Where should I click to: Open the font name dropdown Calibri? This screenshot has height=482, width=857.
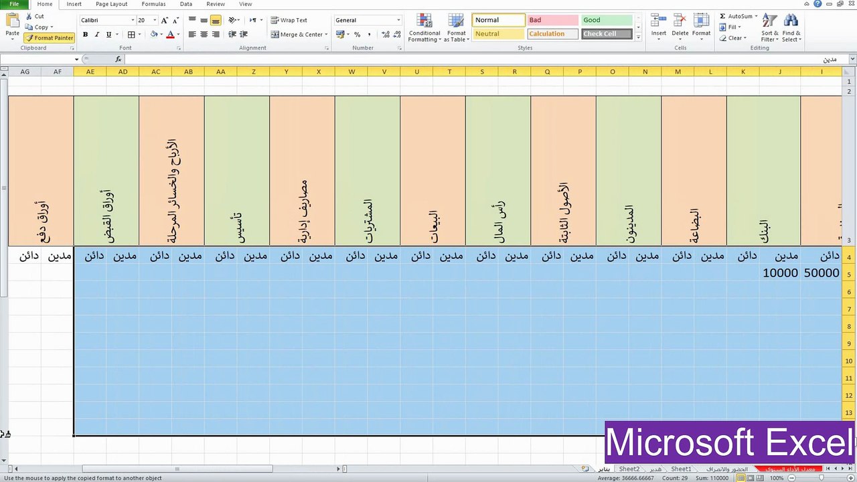[x=133, y=20]
